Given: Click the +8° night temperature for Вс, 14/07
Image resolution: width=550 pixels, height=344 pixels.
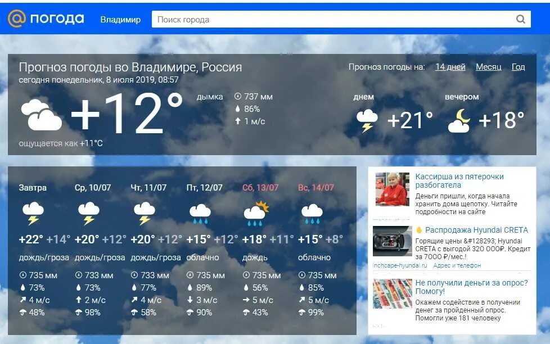Looking at the screenshot, I should coord(334,239).
